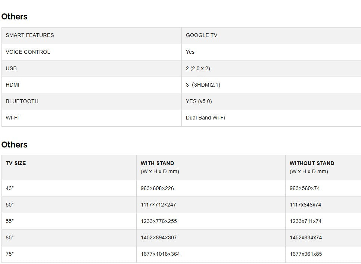Select the 3 (3HDMI2.1) value text
This screenshot has height=264, width=361.
(x=203, y=85)
